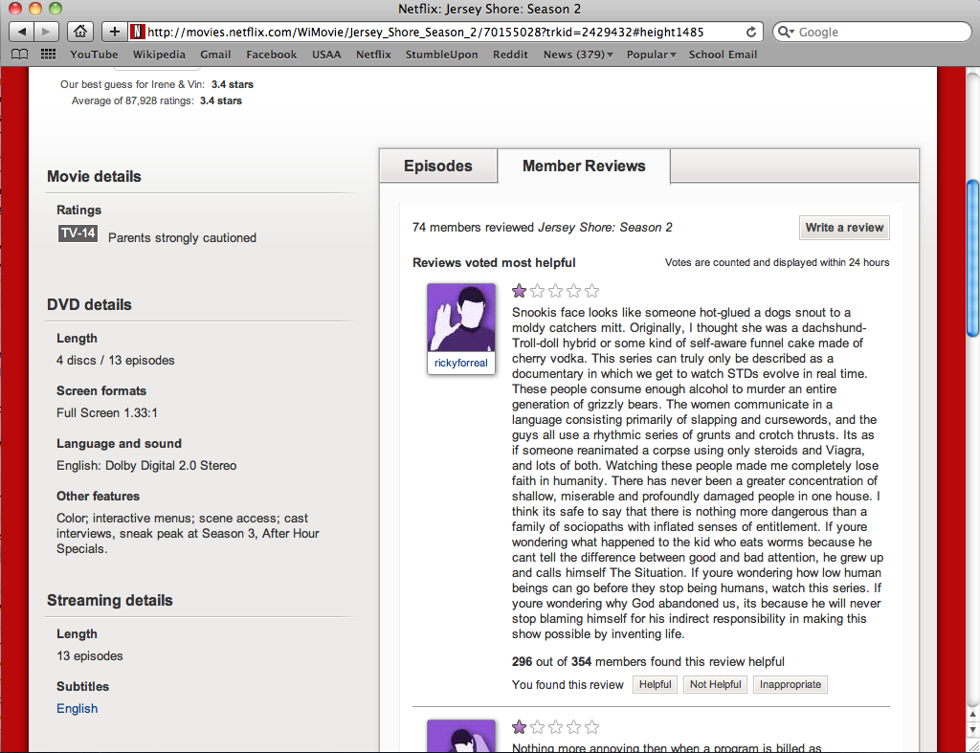Open the Gmail bookmark
The width and height of the screenshot is (980, 753).
(215, 55)
